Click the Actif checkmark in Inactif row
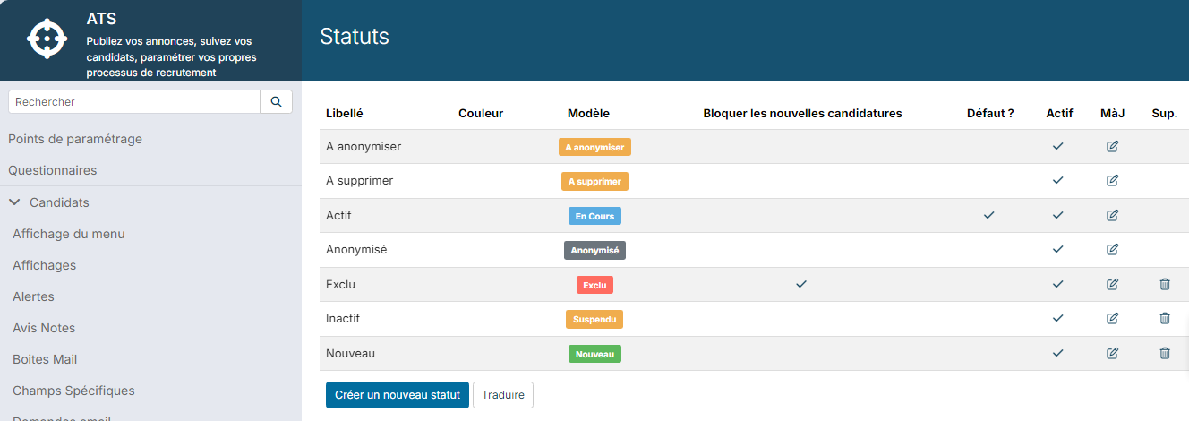The image size is (1189, 421). coord(1057,318)
